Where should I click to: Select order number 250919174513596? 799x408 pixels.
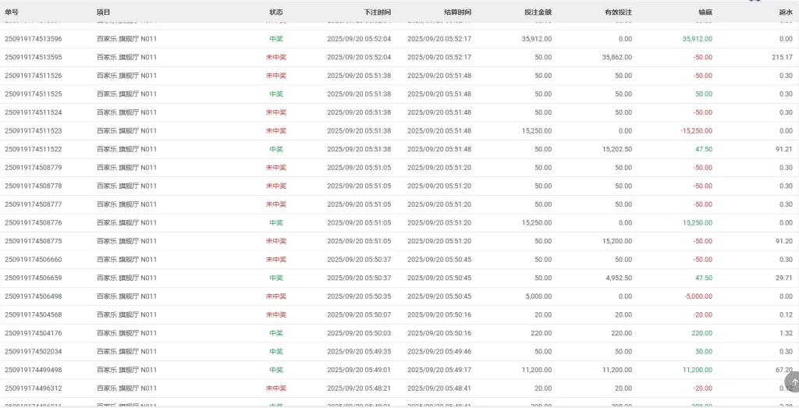[x=34, y=39]
